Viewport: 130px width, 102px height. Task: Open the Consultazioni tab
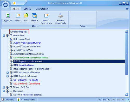[42, 9]
